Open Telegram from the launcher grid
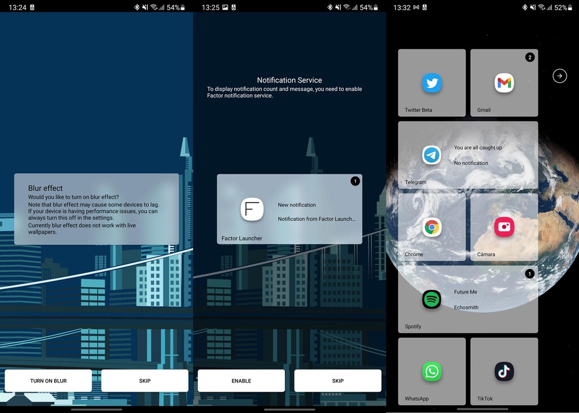This screenshot has height=413, width=579. point(431,155)
